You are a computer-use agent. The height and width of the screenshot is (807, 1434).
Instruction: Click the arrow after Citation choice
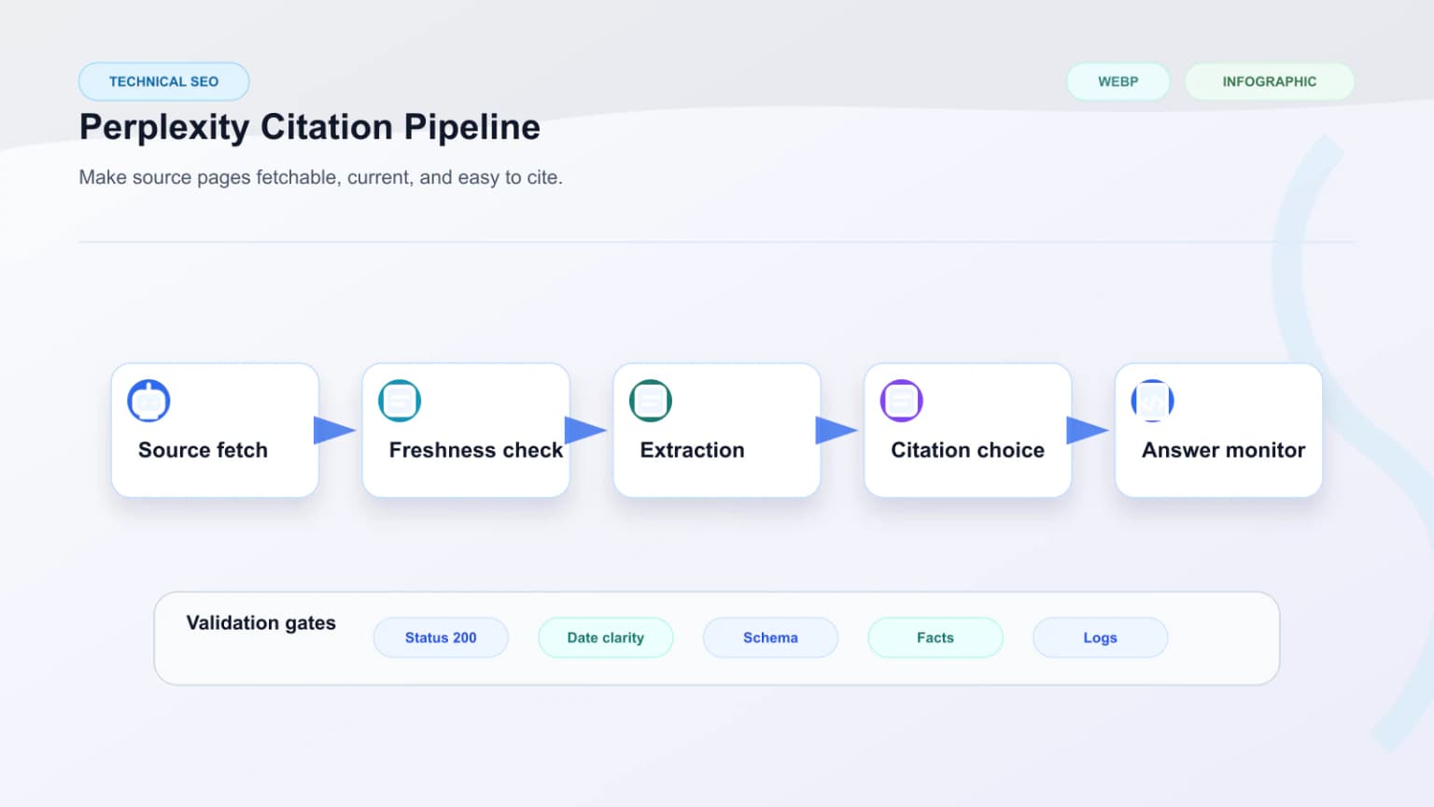pyautogui.click(x=1089, y=431)
